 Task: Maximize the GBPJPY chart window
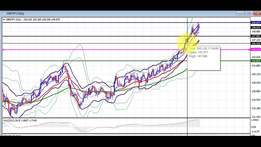point(249,13)
